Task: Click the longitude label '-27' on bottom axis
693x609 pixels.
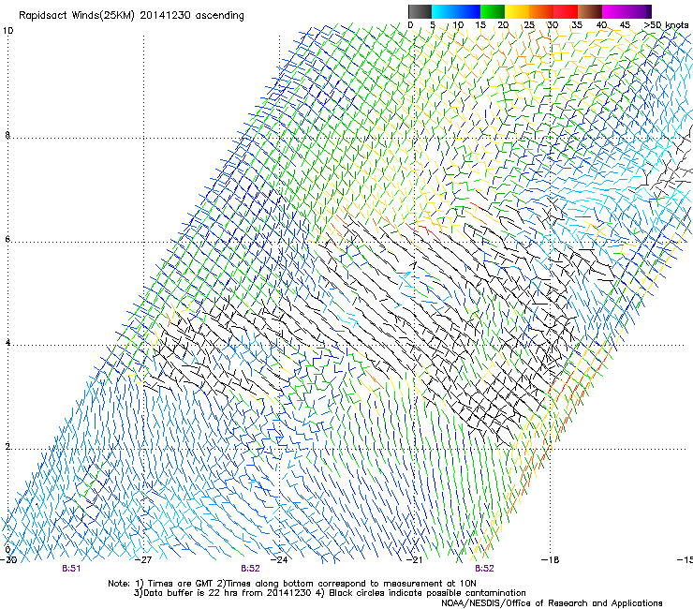Action: [x=143, y=559]
